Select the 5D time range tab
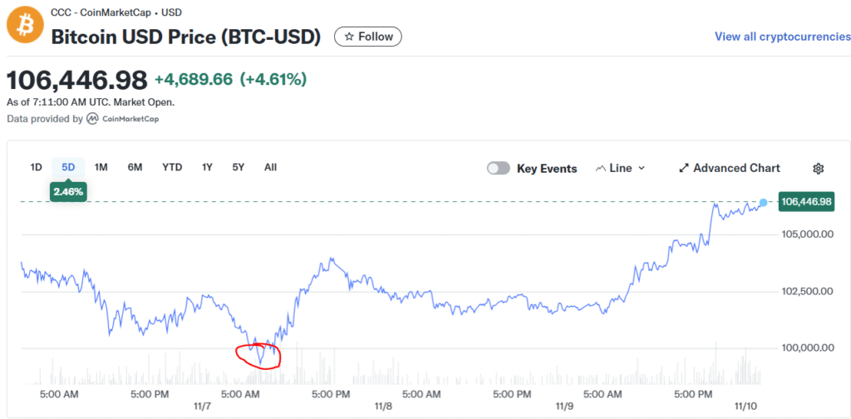This screenshot has height=419, width=851. [x=68, y=167]
